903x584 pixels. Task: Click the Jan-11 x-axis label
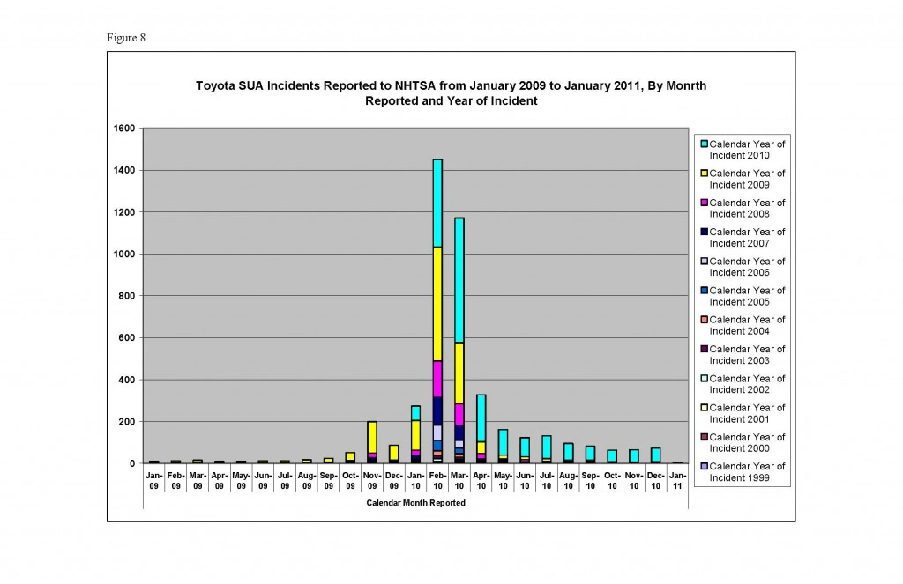pos(675,480)
